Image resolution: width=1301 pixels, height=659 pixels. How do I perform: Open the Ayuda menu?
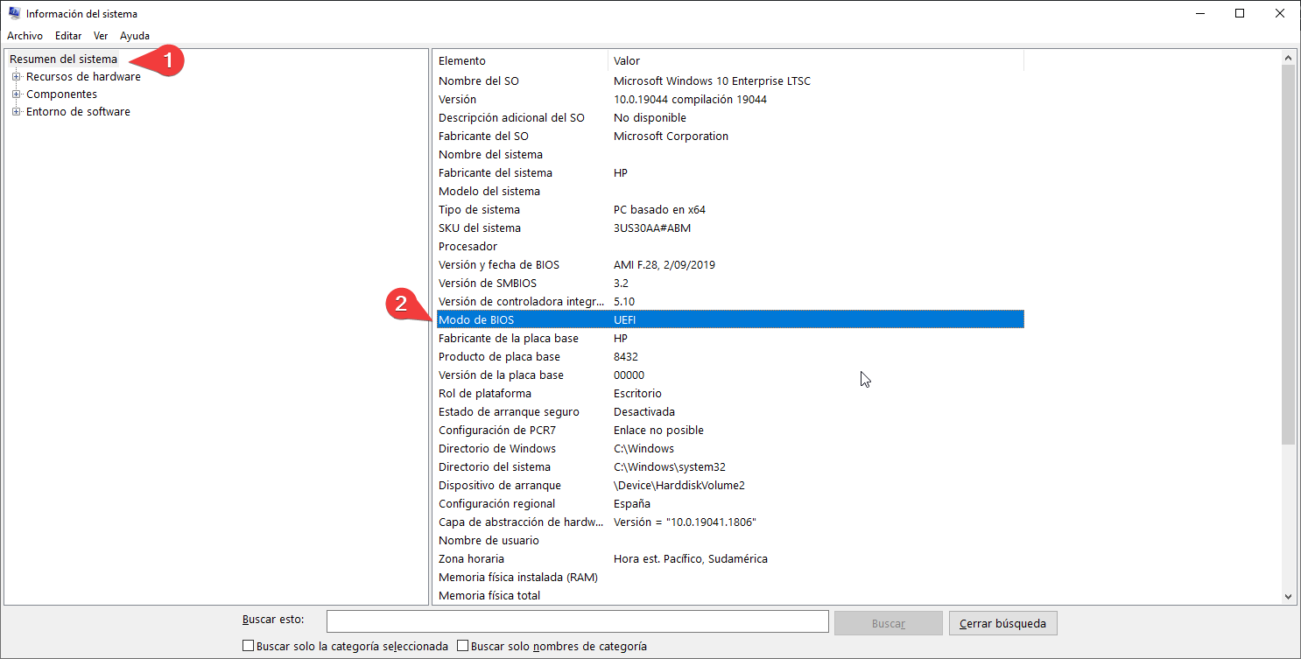coord(135,36)
